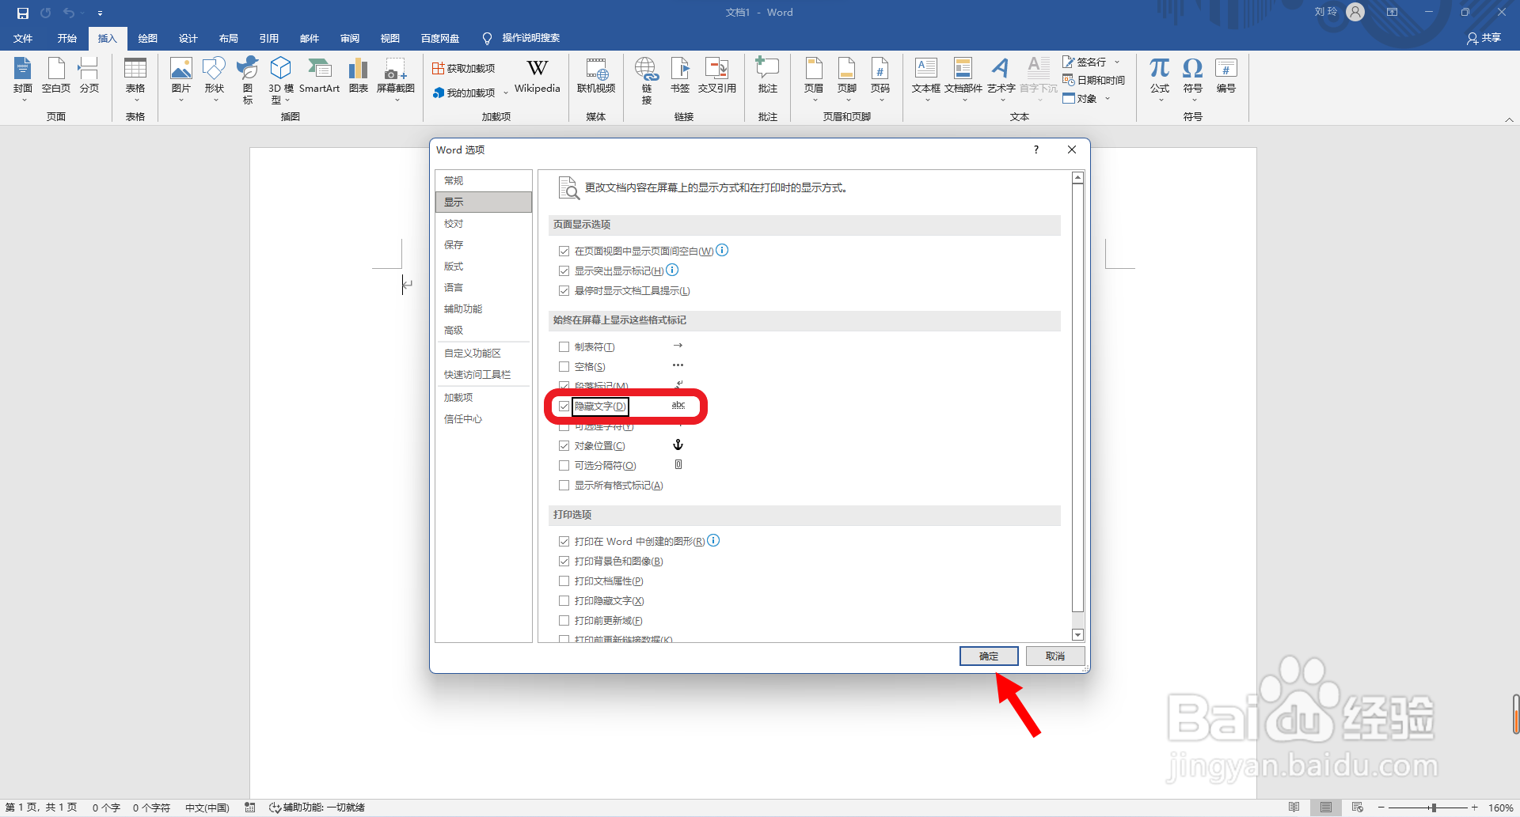This screenshot has height=817, width=1520.
Task: Click 共享 share button
Action: (x=1484, y=38)
